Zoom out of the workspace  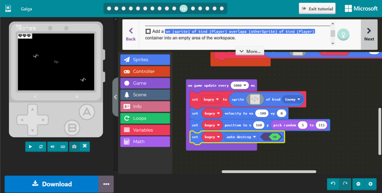(x=358, y=184)
